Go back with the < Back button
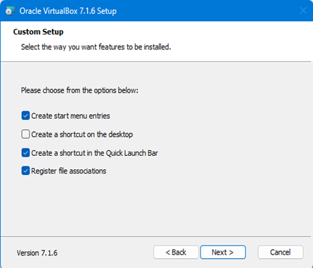Viewport: 313px width, 268px height. [176, 252]
